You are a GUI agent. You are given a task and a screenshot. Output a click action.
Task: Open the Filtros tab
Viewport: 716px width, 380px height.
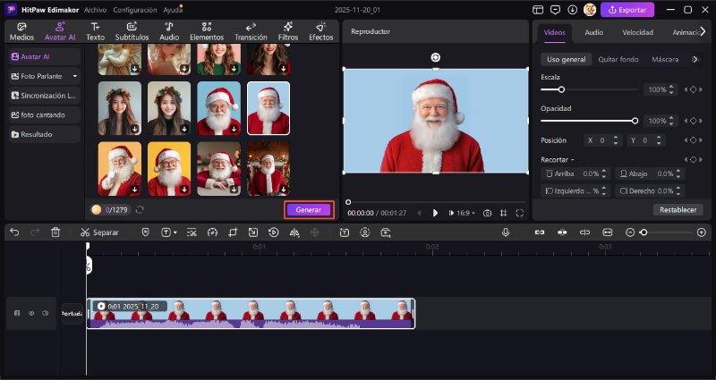click(x=287, y=31)
